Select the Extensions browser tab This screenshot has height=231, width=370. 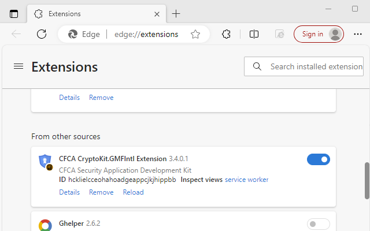(x=92, y=14)
